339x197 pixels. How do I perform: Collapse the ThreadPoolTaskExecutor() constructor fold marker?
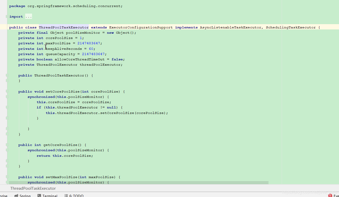7,75
